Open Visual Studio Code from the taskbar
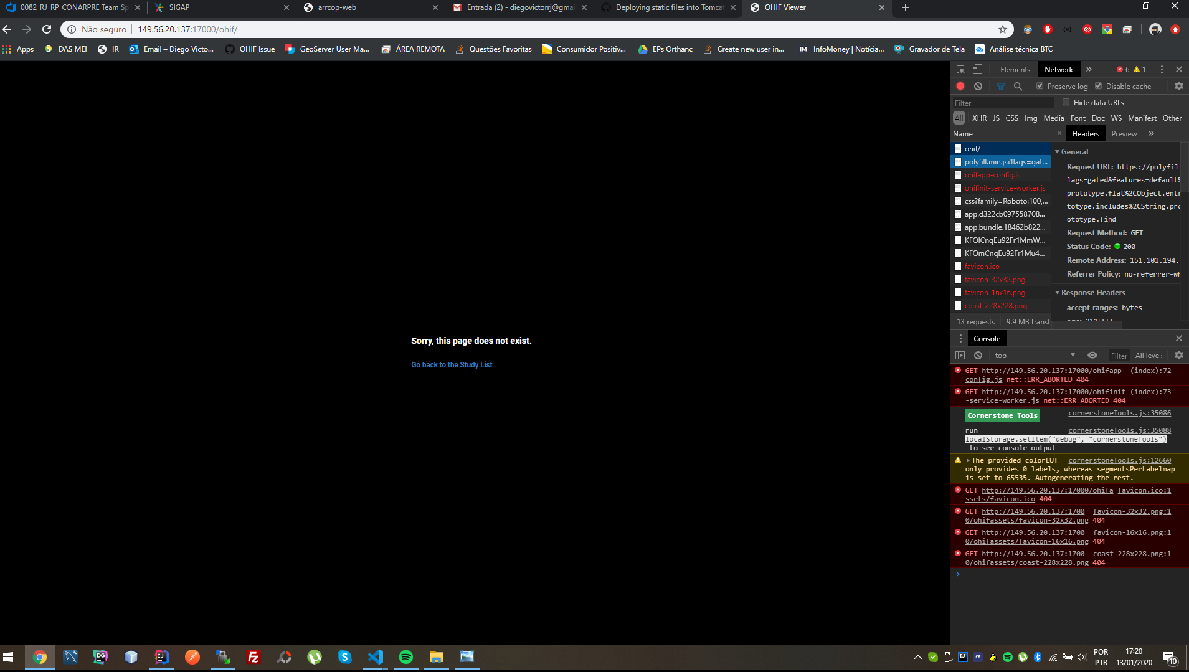Image resolution: width=1189 pixels, height=672 pixels. coord(376,657)
